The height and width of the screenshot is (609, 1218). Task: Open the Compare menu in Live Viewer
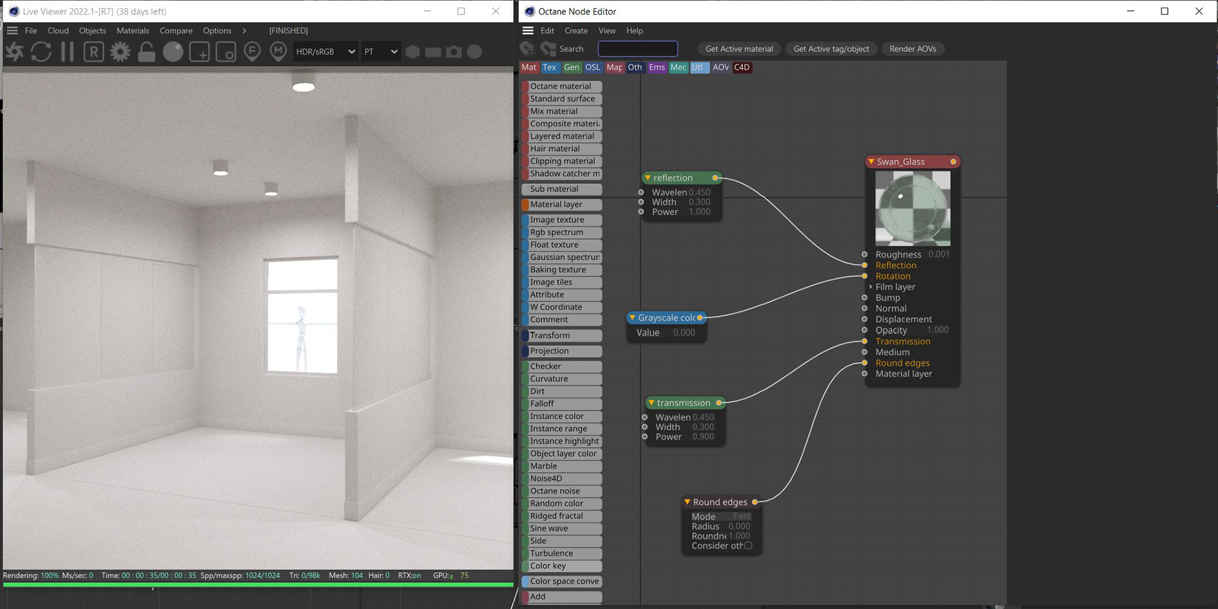coord(176,30)
